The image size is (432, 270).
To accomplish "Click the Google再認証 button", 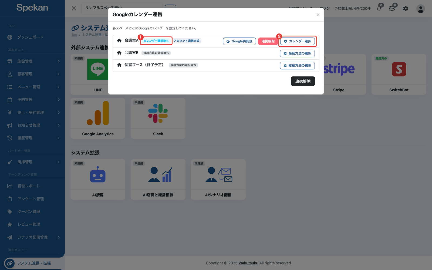I will coord(239,41).
